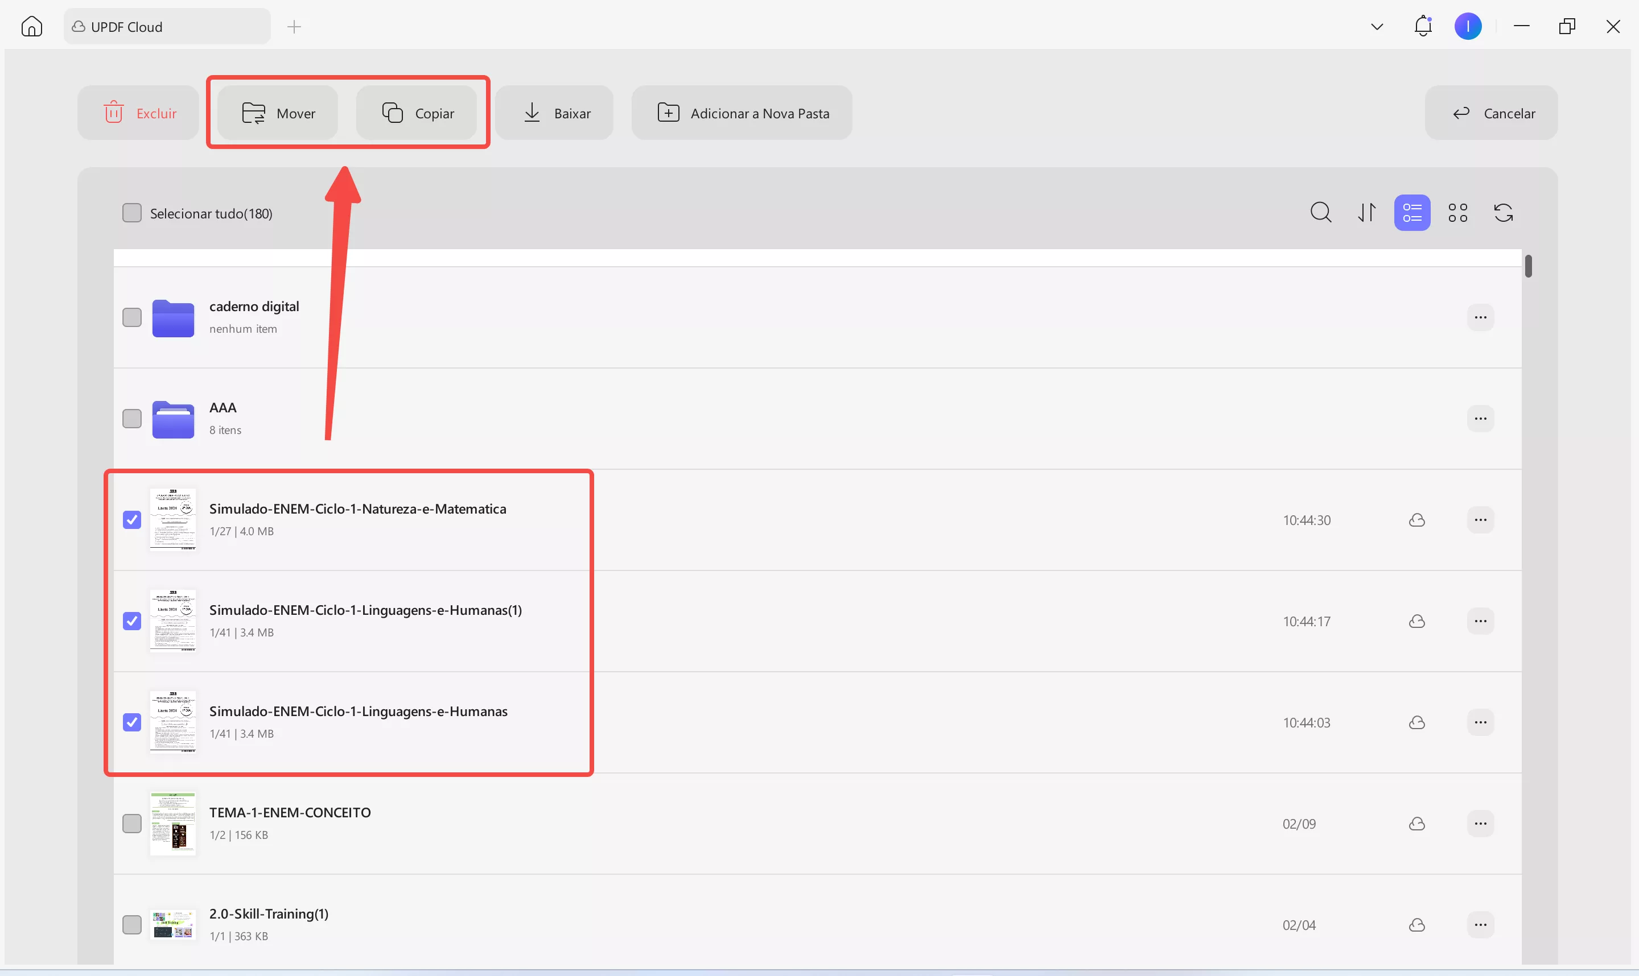The image size is (1639, 976).
Task: Click cloud sync icon for TEMA-1-ENEM-CONCEITO
Action: [1416, 824]
